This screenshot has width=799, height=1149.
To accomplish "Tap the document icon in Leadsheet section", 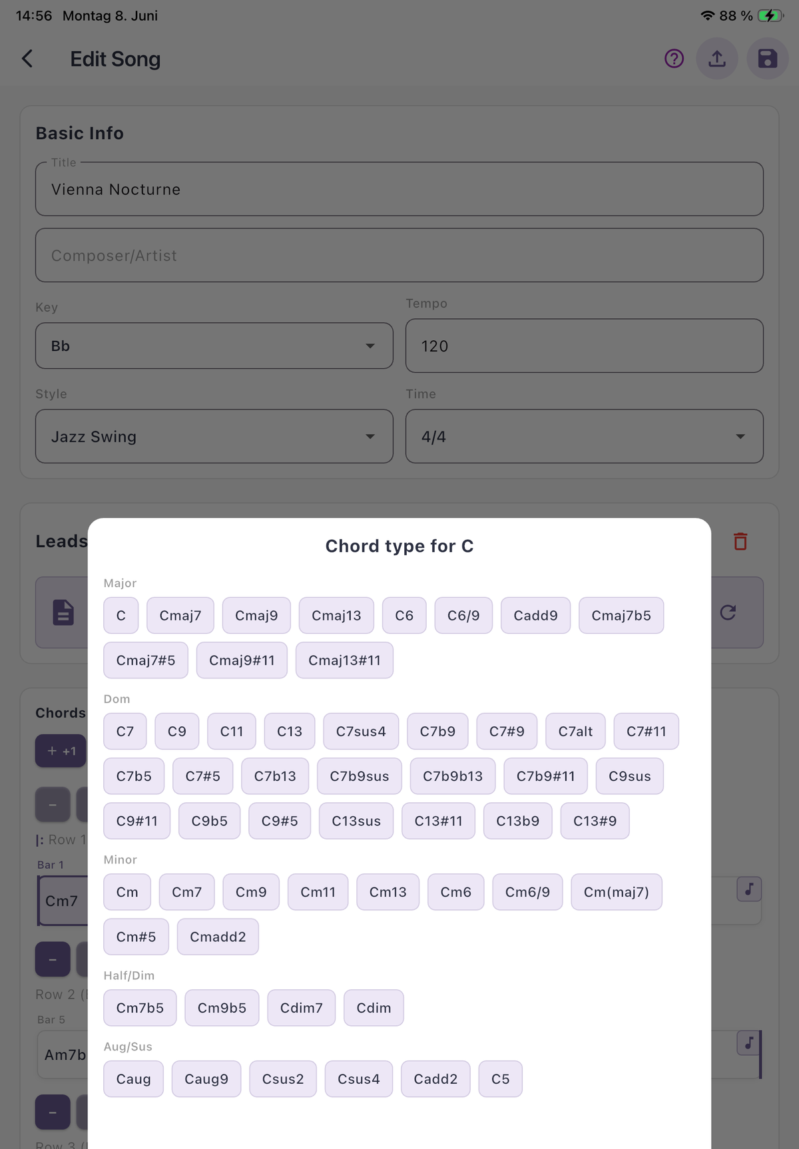I will click(x=63, y=612).
